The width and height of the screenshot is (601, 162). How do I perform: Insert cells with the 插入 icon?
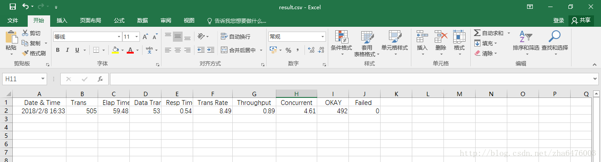422,43
